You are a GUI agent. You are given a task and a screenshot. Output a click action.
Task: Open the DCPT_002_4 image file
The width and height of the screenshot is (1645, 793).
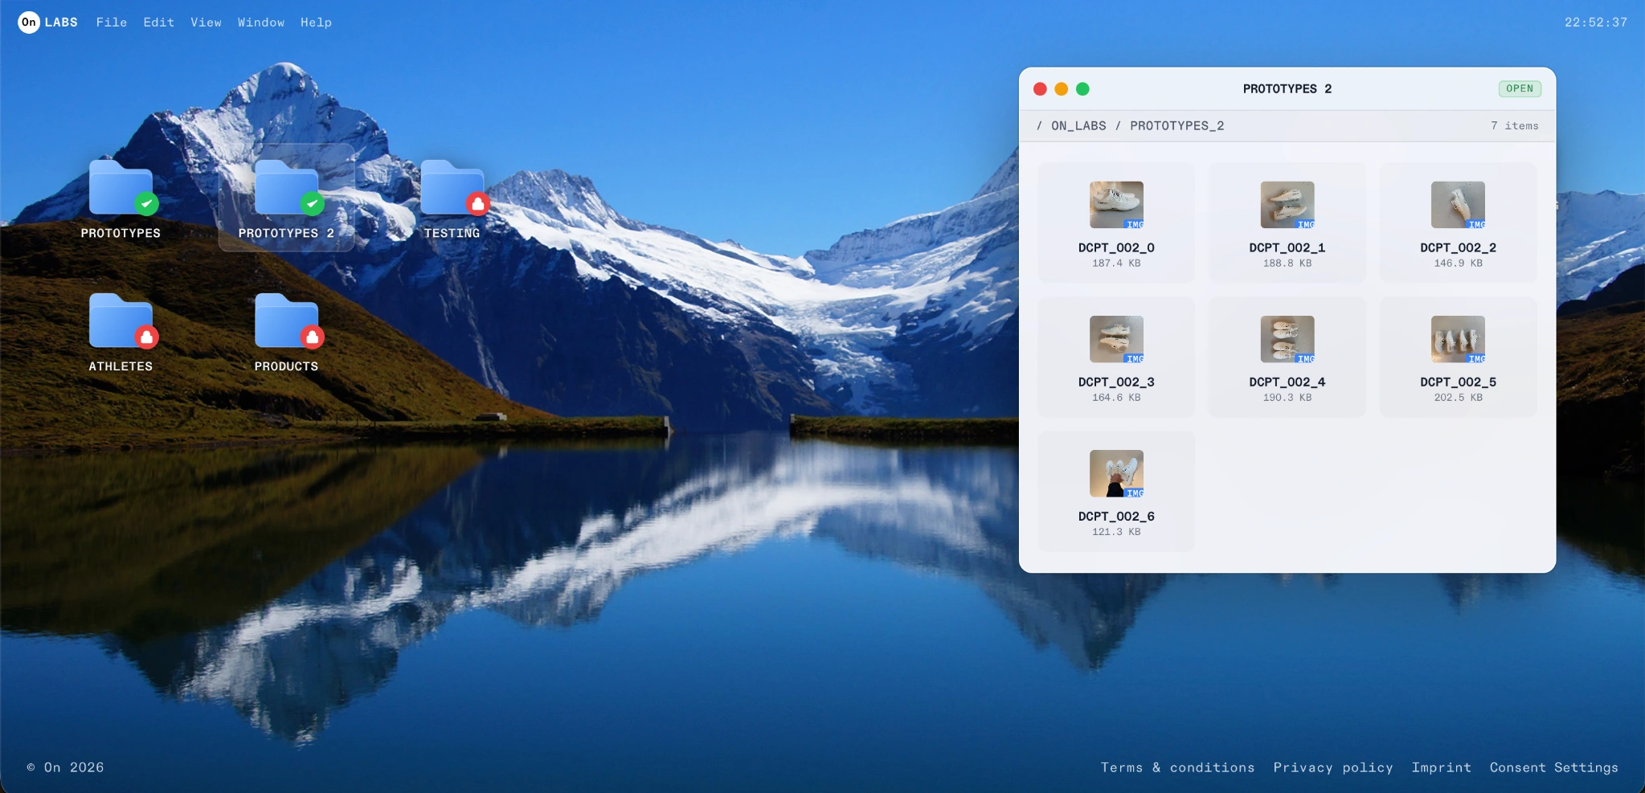1287,357
